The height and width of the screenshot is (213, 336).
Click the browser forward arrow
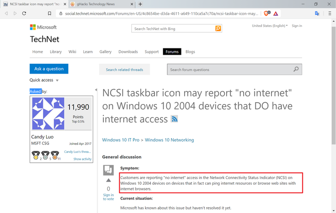tap(15, 13)
